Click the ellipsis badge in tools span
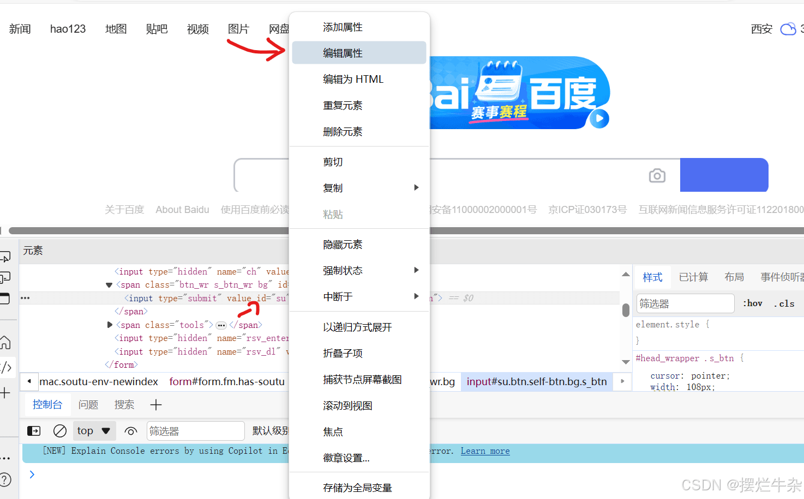804x499 pixels. pyautogui.click(x=221, y=325)
